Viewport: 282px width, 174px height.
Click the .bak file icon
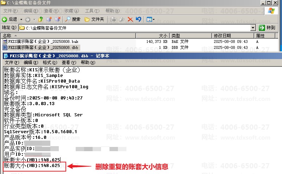[x=5, y=42]
